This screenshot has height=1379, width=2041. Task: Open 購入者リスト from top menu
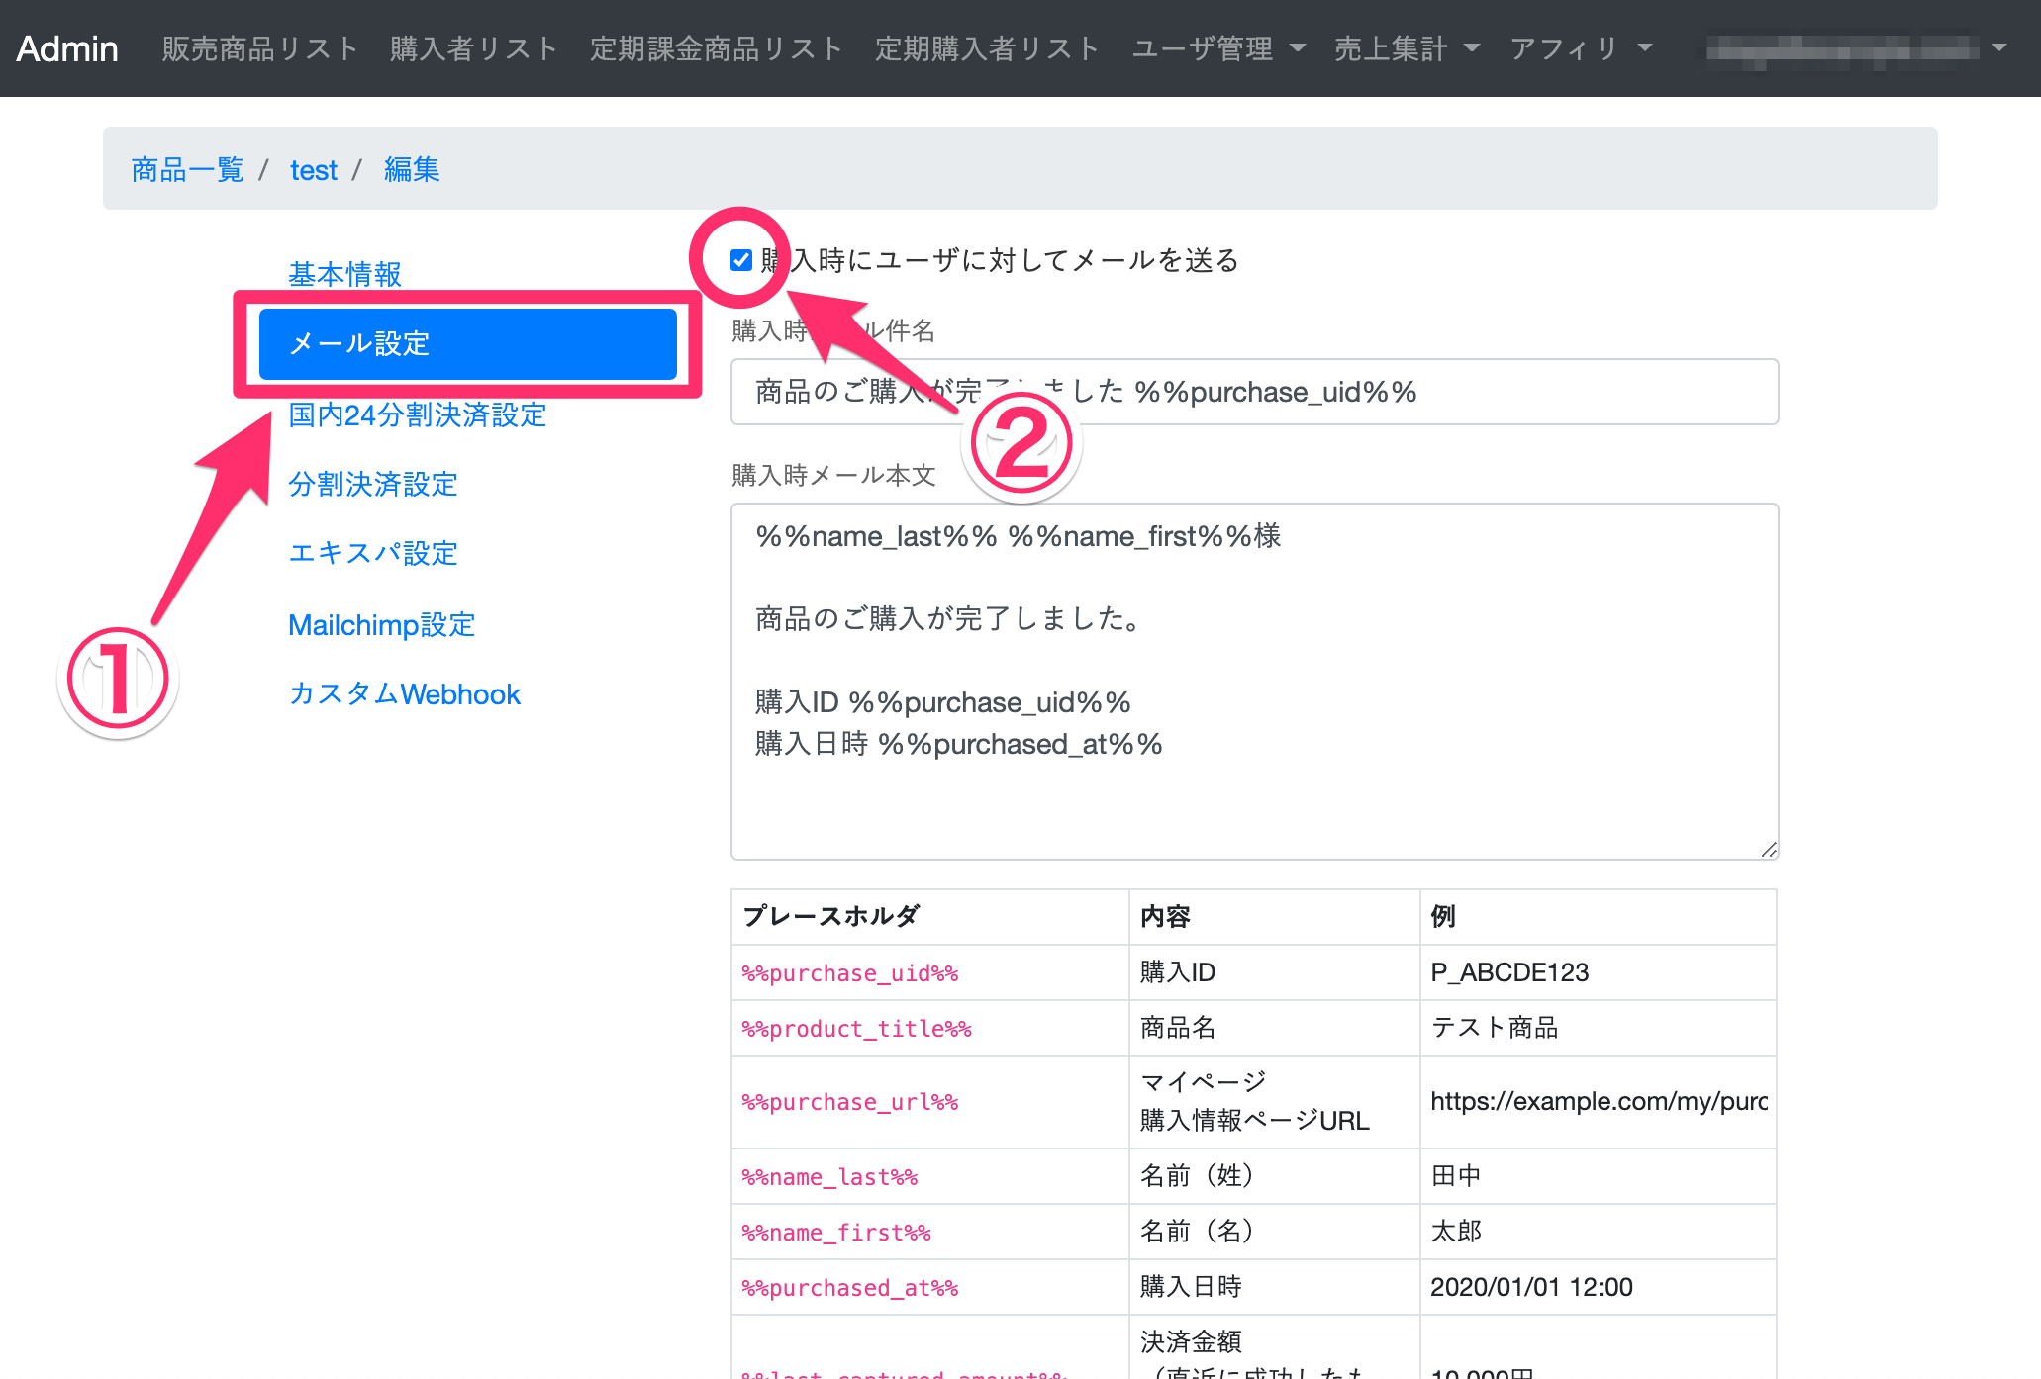[x=474, y=48]
